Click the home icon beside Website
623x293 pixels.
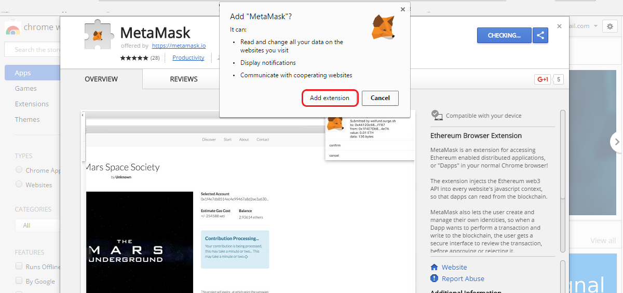click(435, 267)
